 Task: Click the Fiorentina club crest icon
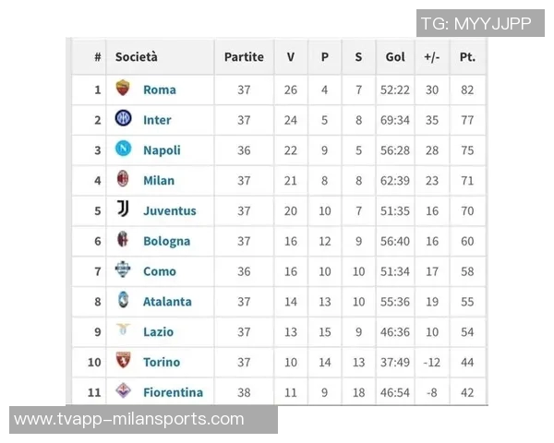point(123,391)
